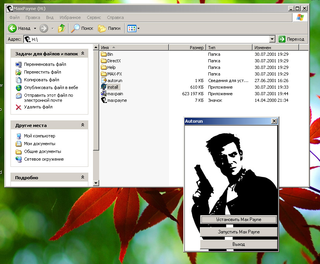Click the Up folder toolbar icon
The width and height of the screenshot is (320, 264).
61,28
